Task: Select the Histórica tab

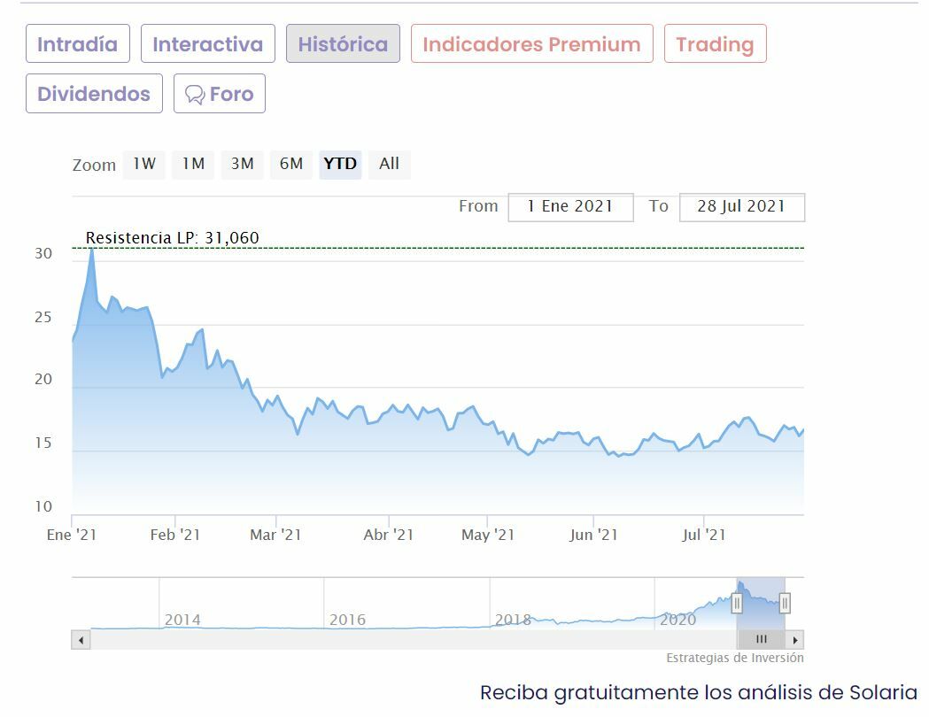Action: (343, 44)
